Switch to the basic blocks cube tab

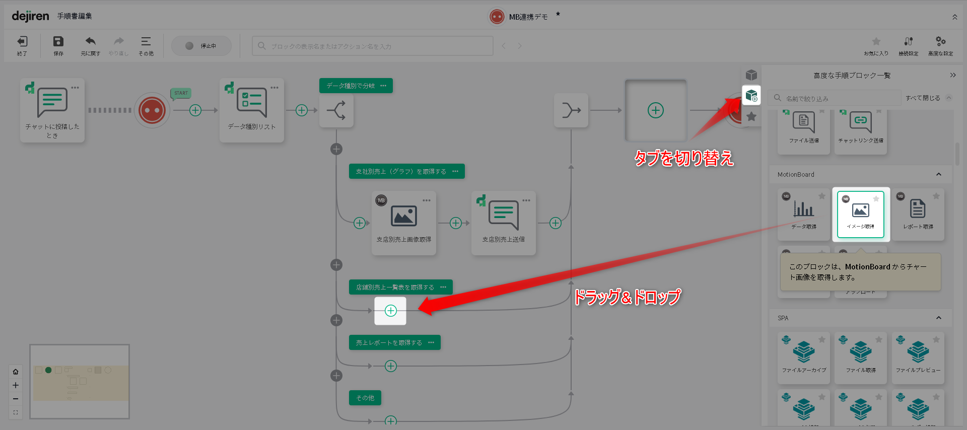pyautogui.click(x=751, y=75)
